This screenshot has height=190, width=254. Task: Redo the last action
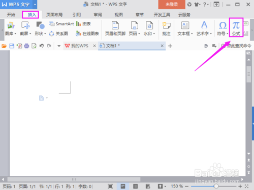click(49, 46)
